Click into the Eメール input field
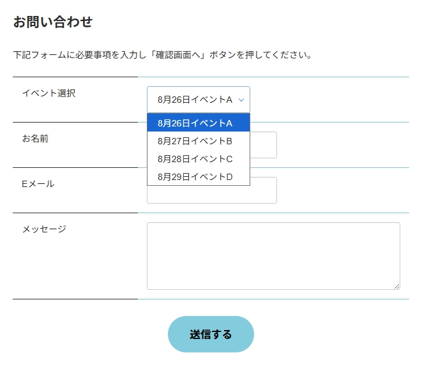 tap(212, 194)
